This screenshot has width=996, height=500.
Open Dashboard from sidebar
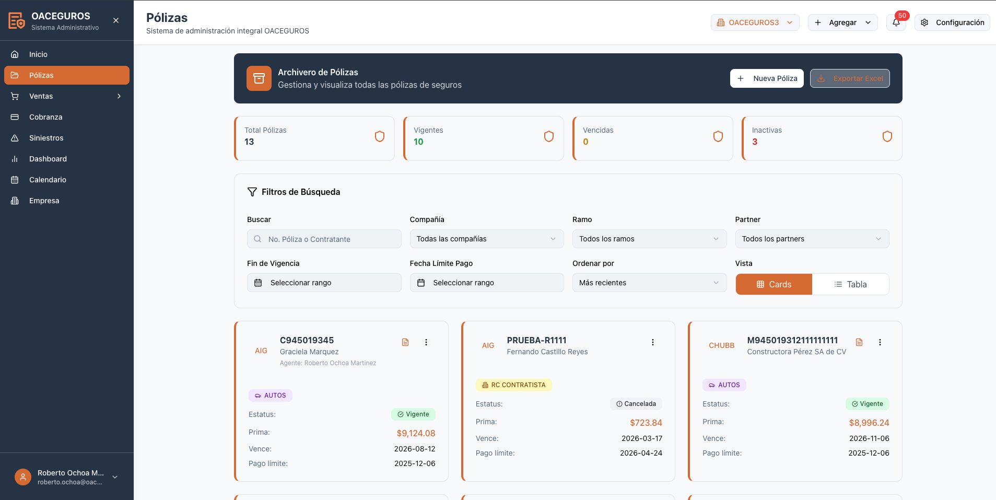(x=67, y=159)
